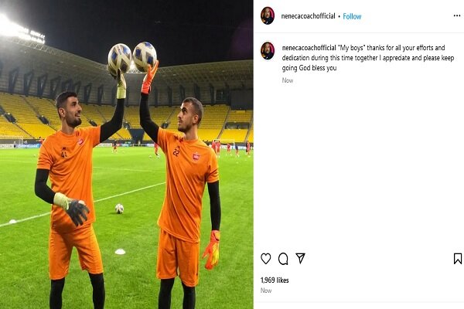Open nenecacoachofficial username in header
Image resolution: width=464 pixels, height=309 pixels.
[x=308, y=16]
